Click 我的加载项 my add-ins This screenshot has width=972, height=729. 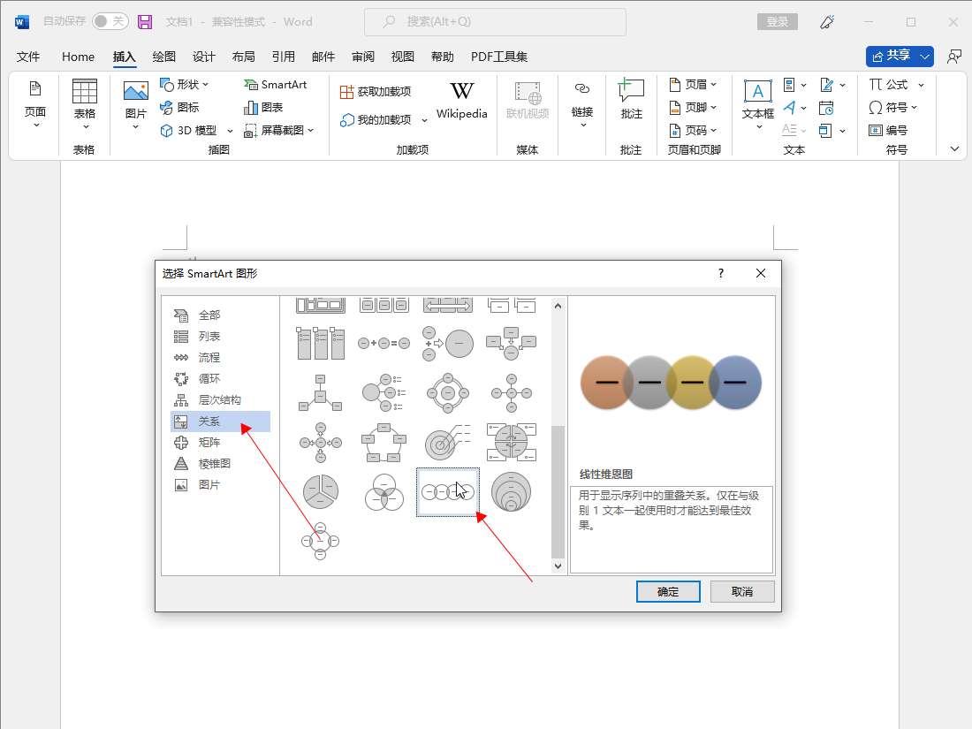[376, 119]
